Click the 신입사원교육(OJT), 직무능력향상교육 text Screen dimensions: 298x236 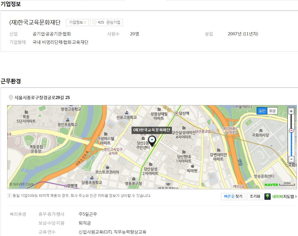[x=112, y=232]
